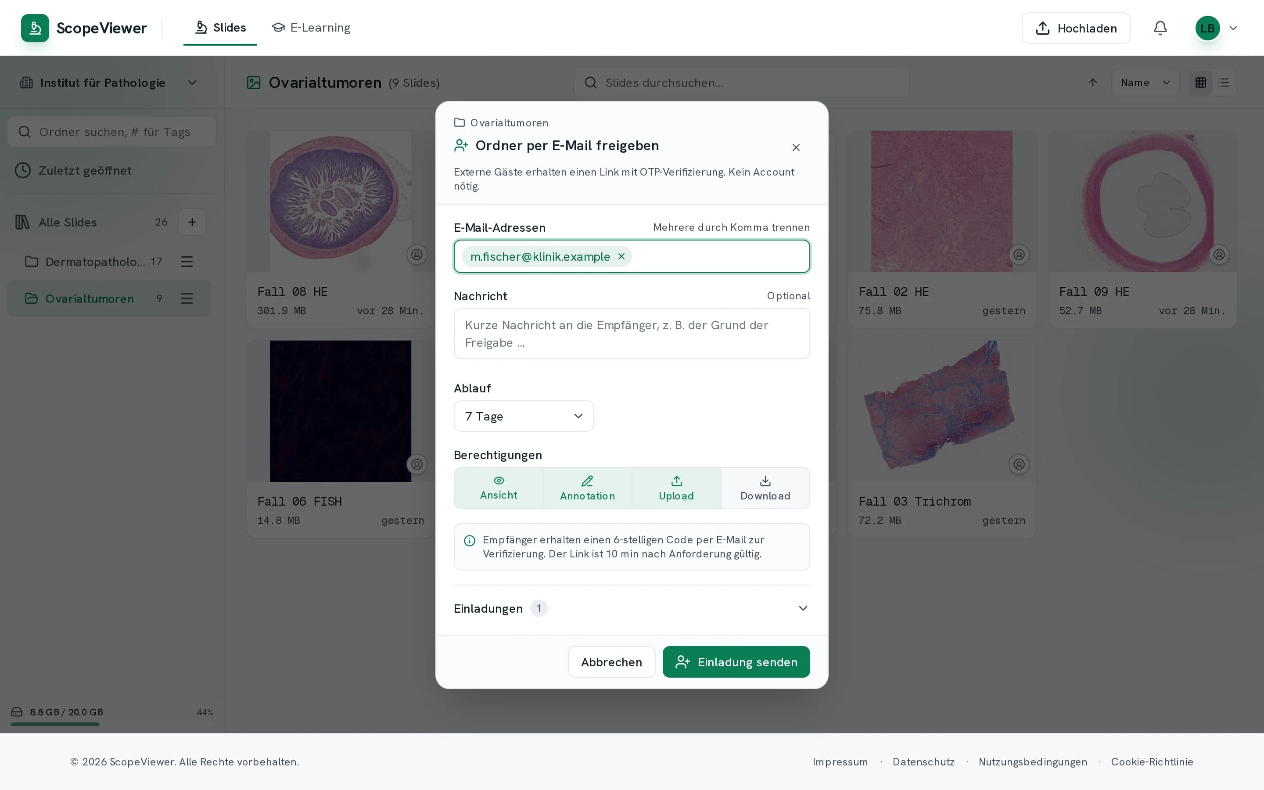
Task: Switch to the Slides tab
Action: (x=220, y=28)
